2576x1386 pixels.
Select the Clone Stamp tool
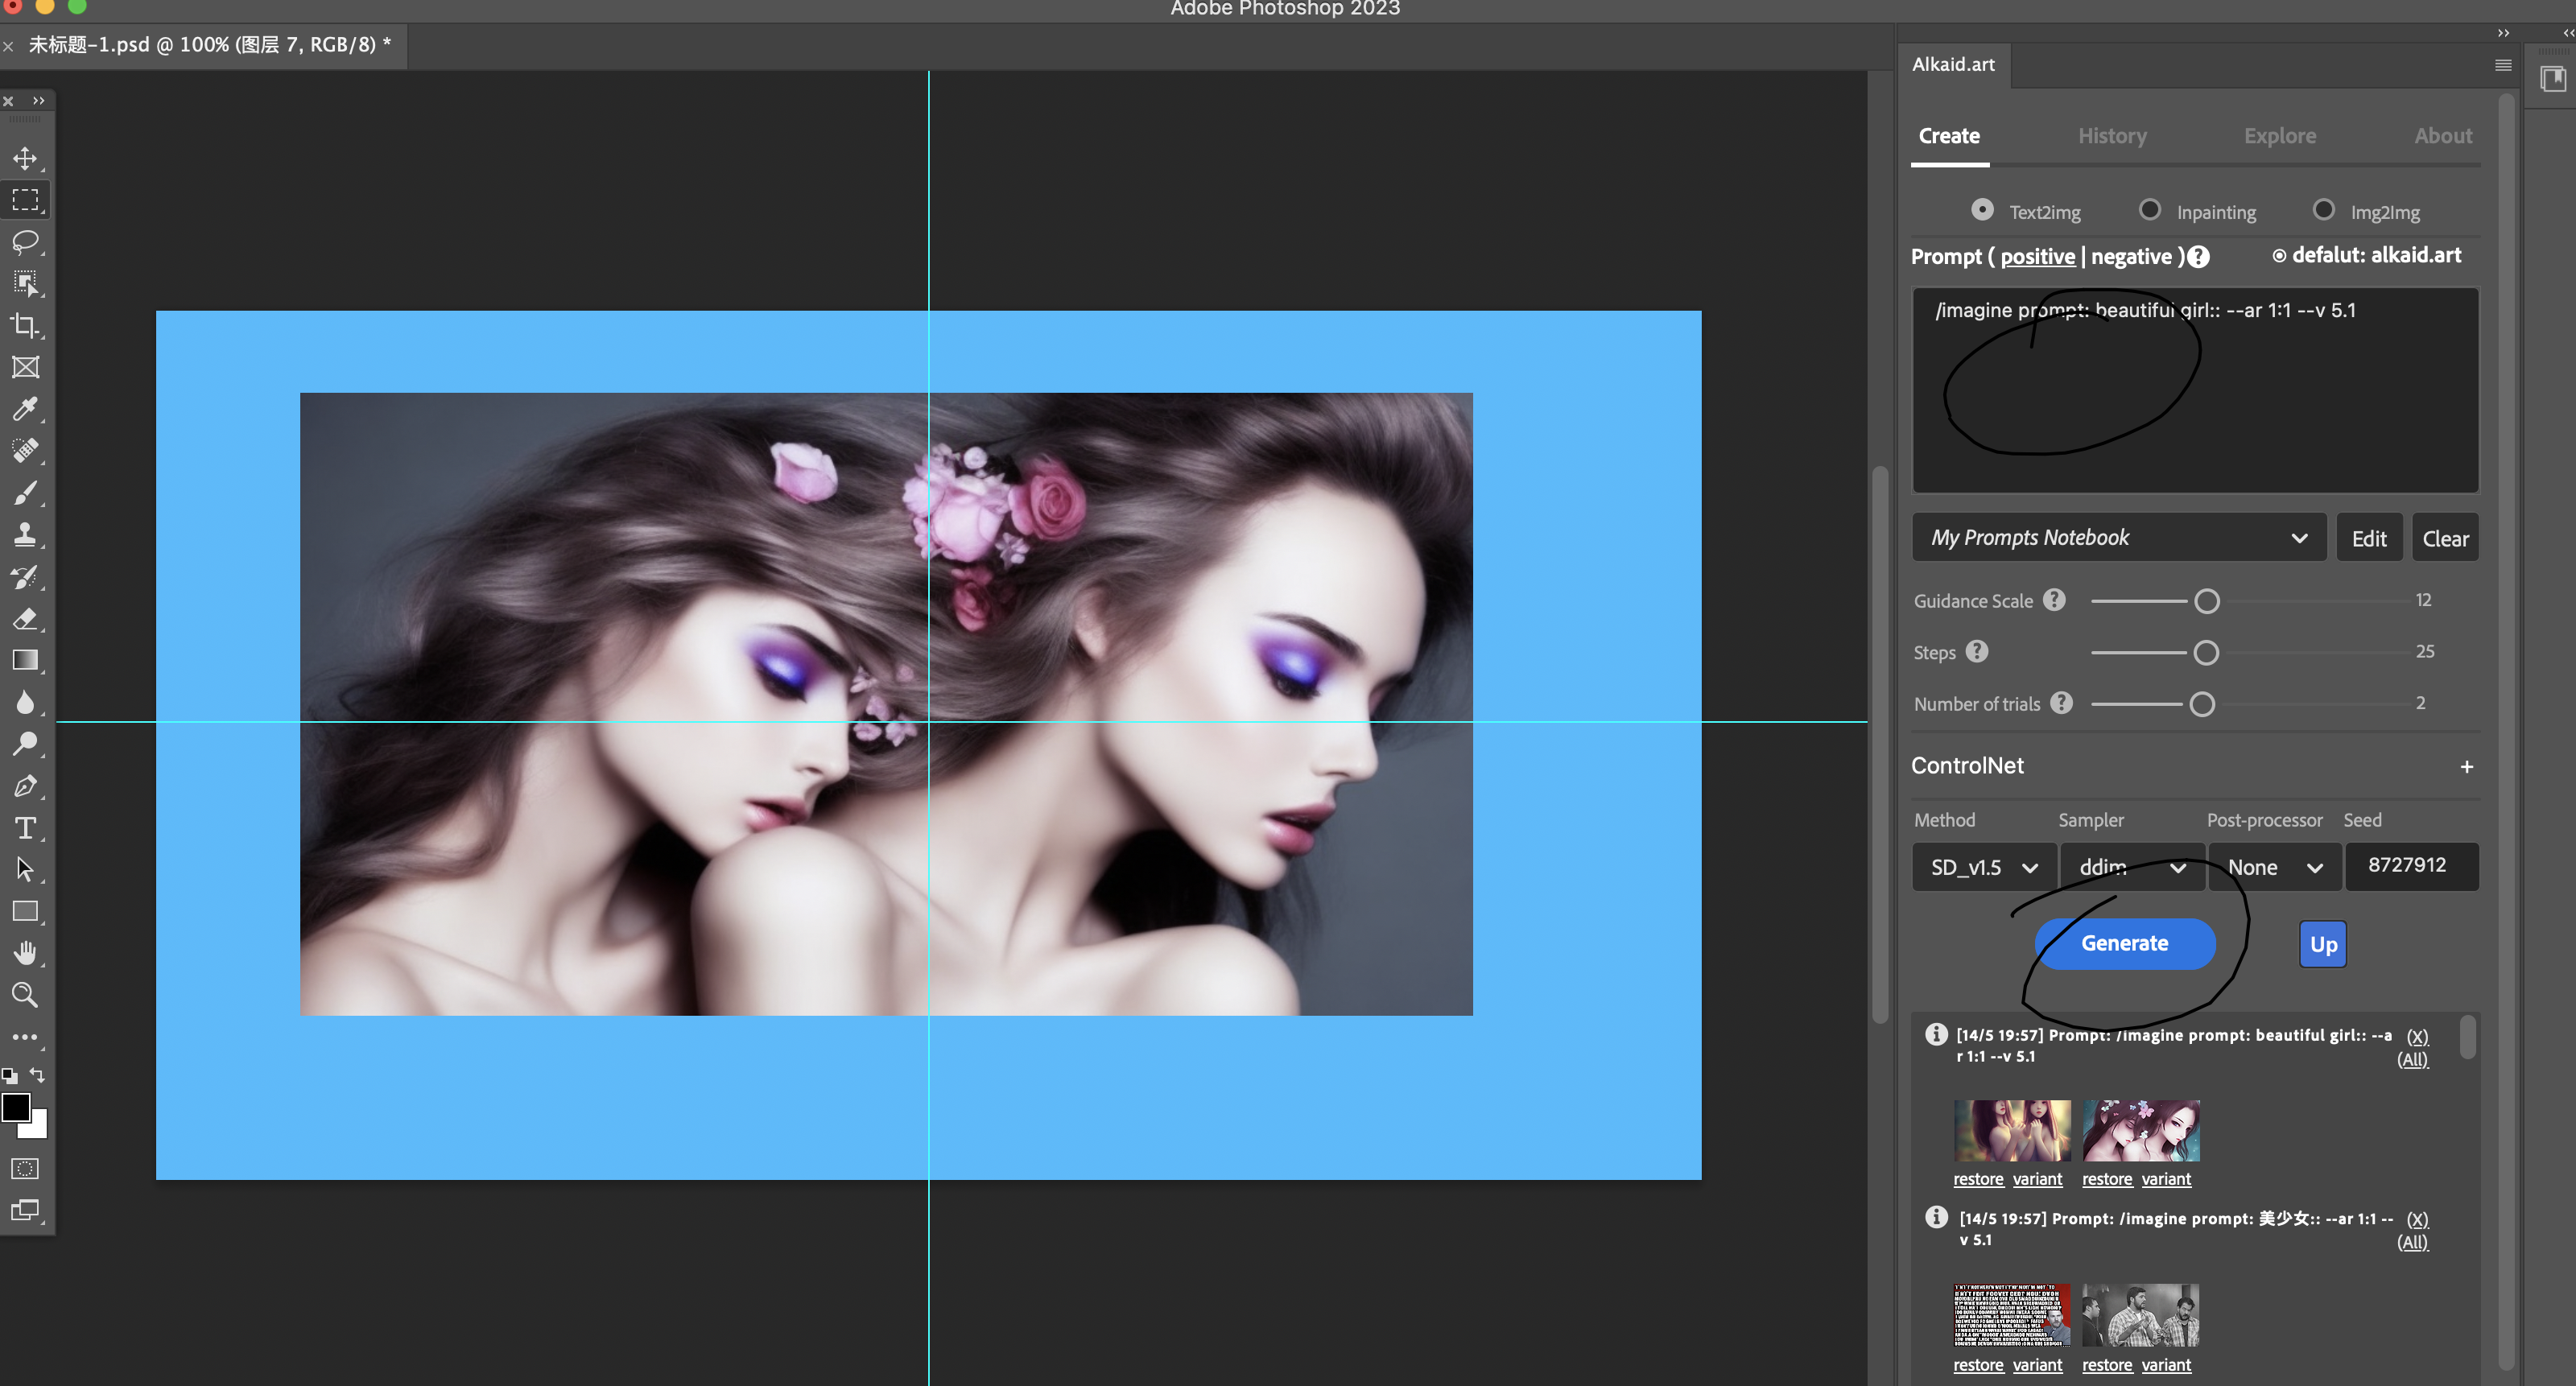pyautogui.click(x=25, y=534)
